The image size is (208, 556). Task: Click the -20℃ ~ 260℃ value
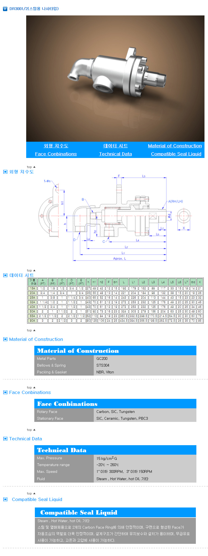(108, 465)
